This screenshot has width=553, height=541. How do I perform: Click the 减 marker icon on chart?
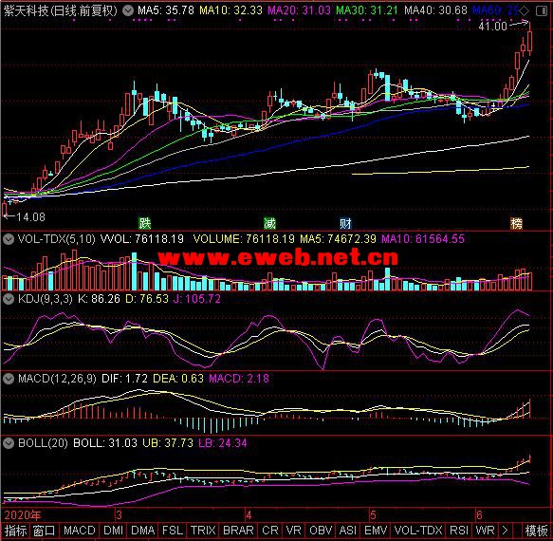pos(269,223)
